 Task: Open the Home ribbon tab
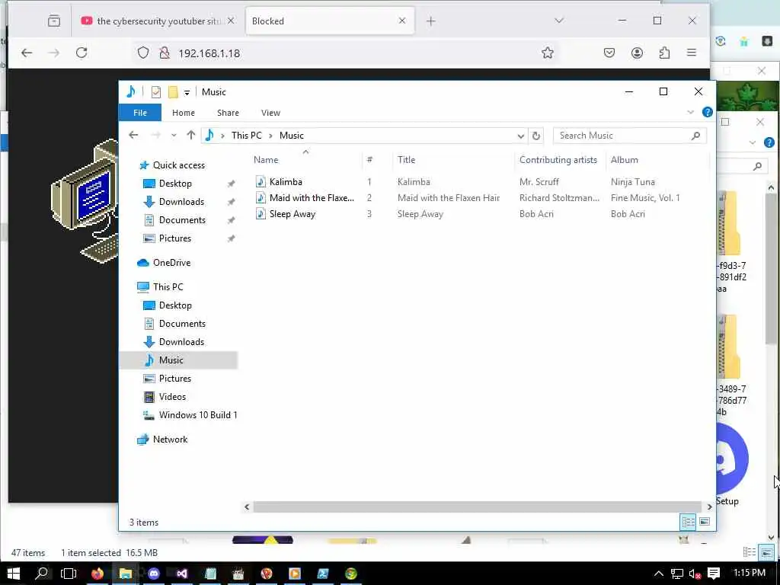pos(183,113)
